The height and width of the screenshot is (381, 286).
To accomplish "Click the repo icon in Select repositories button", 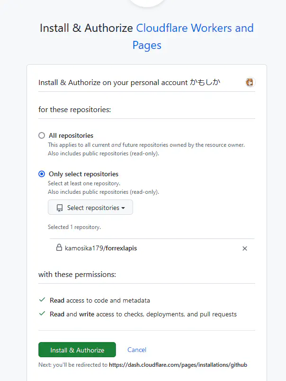I will 60,208.
